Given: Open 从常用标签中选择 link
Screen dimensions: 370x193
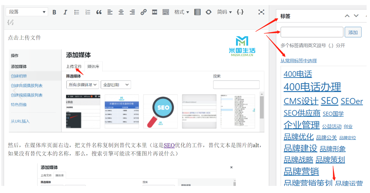Looking at the screenshot, I should (299, 61).
